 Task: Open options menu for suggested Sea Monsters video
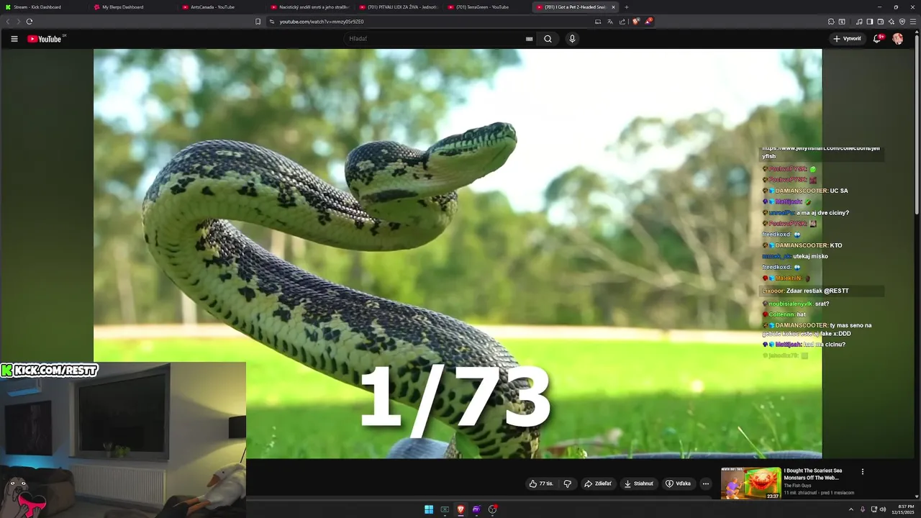pyautogui.click(x=862, y=472)
